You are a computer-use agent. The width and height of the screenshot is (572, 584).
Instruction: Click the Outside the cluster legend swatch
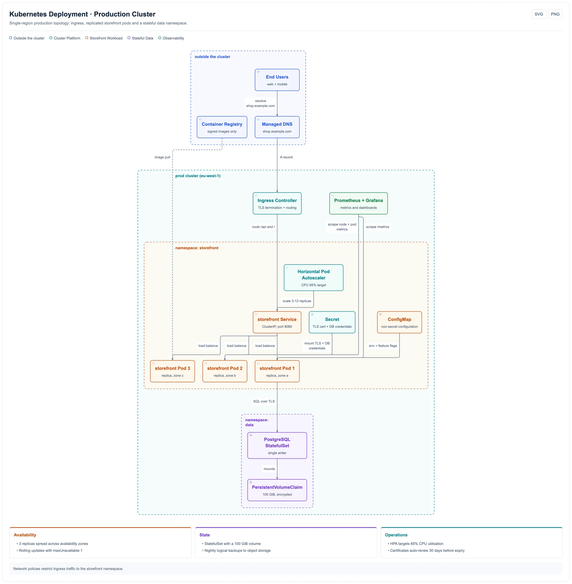click(x=11, y=38)
